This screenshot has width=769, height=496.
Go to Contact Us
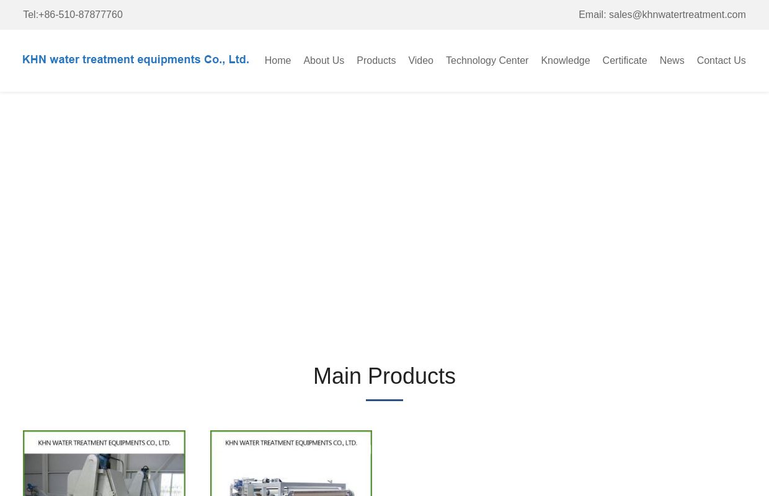tap(721, 61)
